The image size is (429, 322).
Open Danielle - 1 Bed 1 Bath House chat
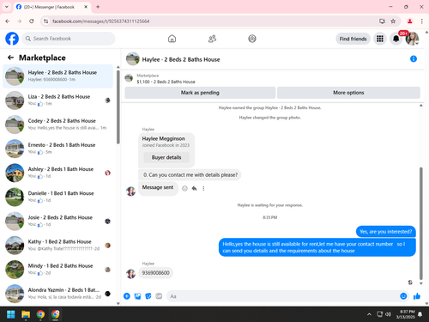[x=57, y=197]
